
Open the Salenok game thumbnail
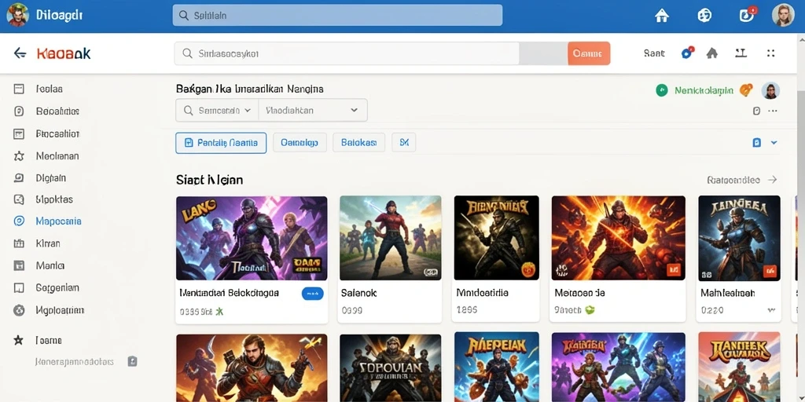390,238
